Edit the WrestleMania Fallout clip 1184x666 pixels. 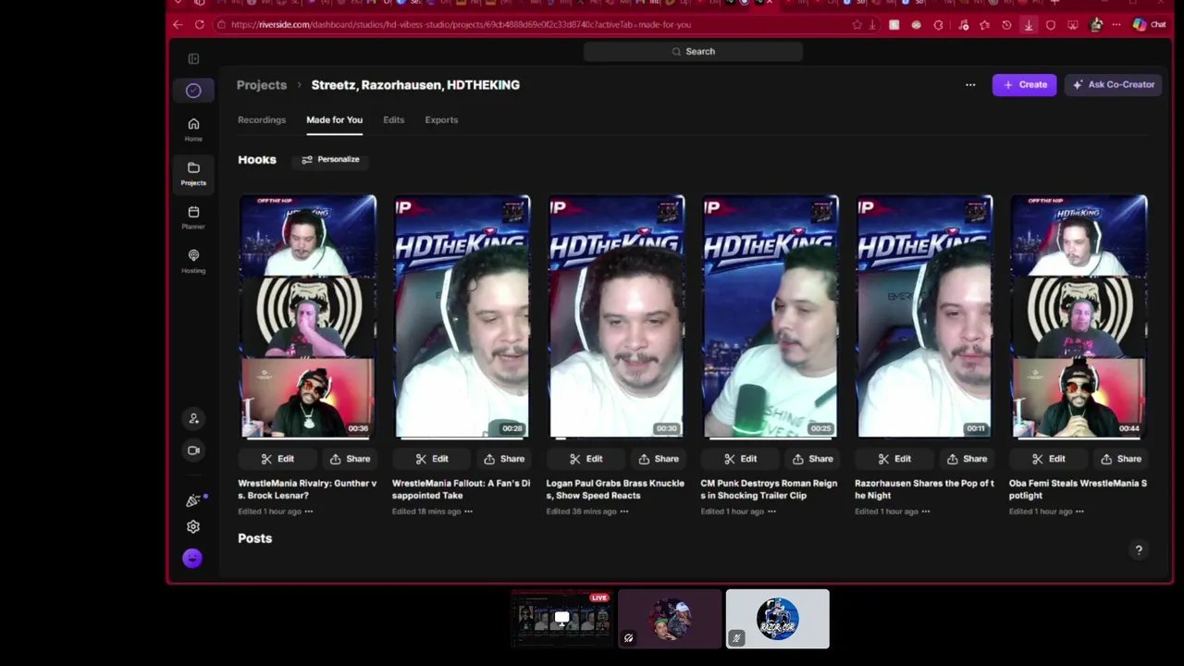tap(431, 459)
